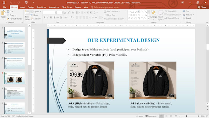The image size is (209, 118).
Task: Open the Shape Effects menu
Action: pos(172,18)
